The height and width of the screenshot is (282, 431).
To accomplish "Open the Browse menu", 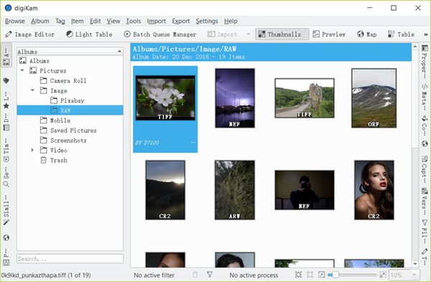I will 15,21.
